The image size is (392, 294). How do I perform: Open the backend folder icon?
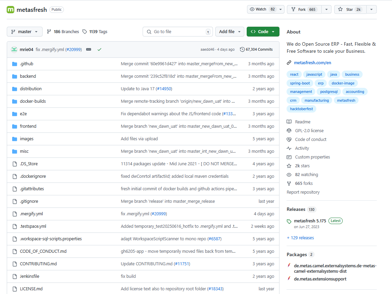coord(15,76)
